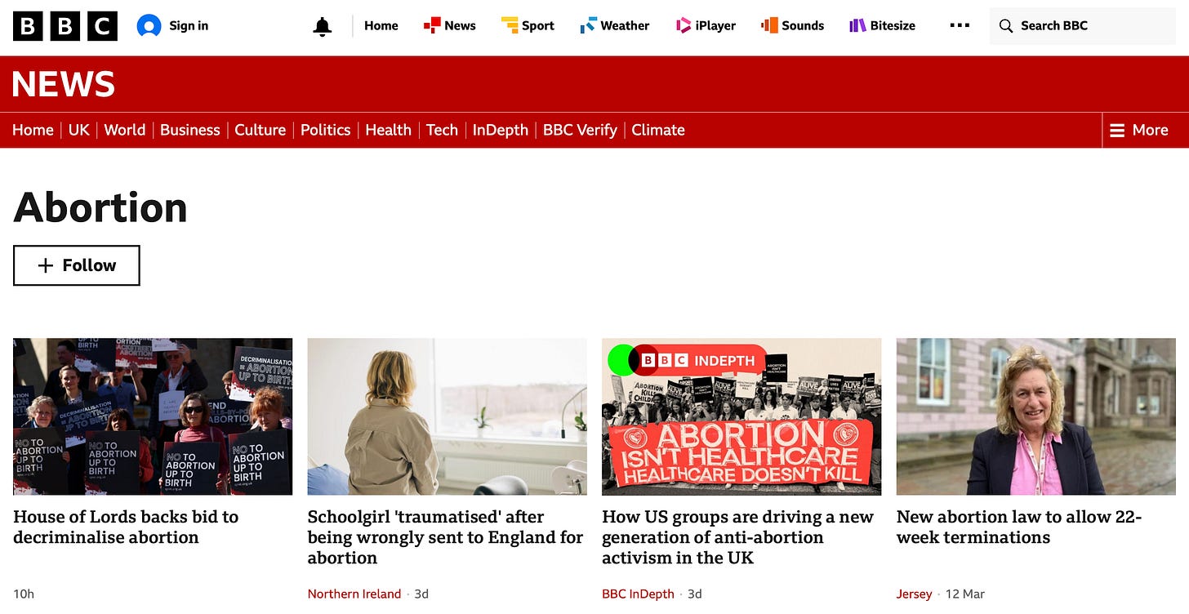Viewport: 1189px width, 614px height.
Task: Open the House of Lords decriminalise abortion headline
Action: tap(126, 527)
